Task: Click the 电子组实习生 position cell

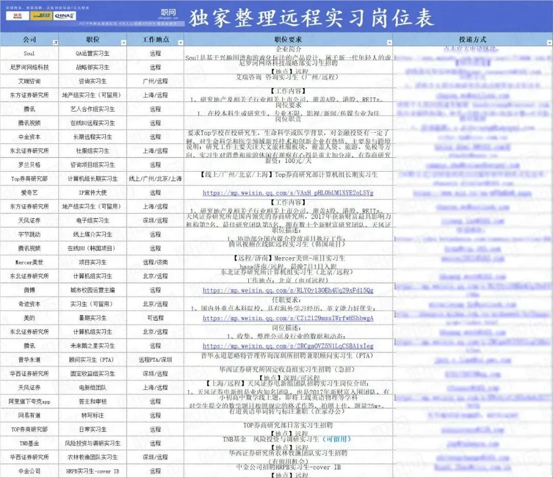Action: point(92,220)
